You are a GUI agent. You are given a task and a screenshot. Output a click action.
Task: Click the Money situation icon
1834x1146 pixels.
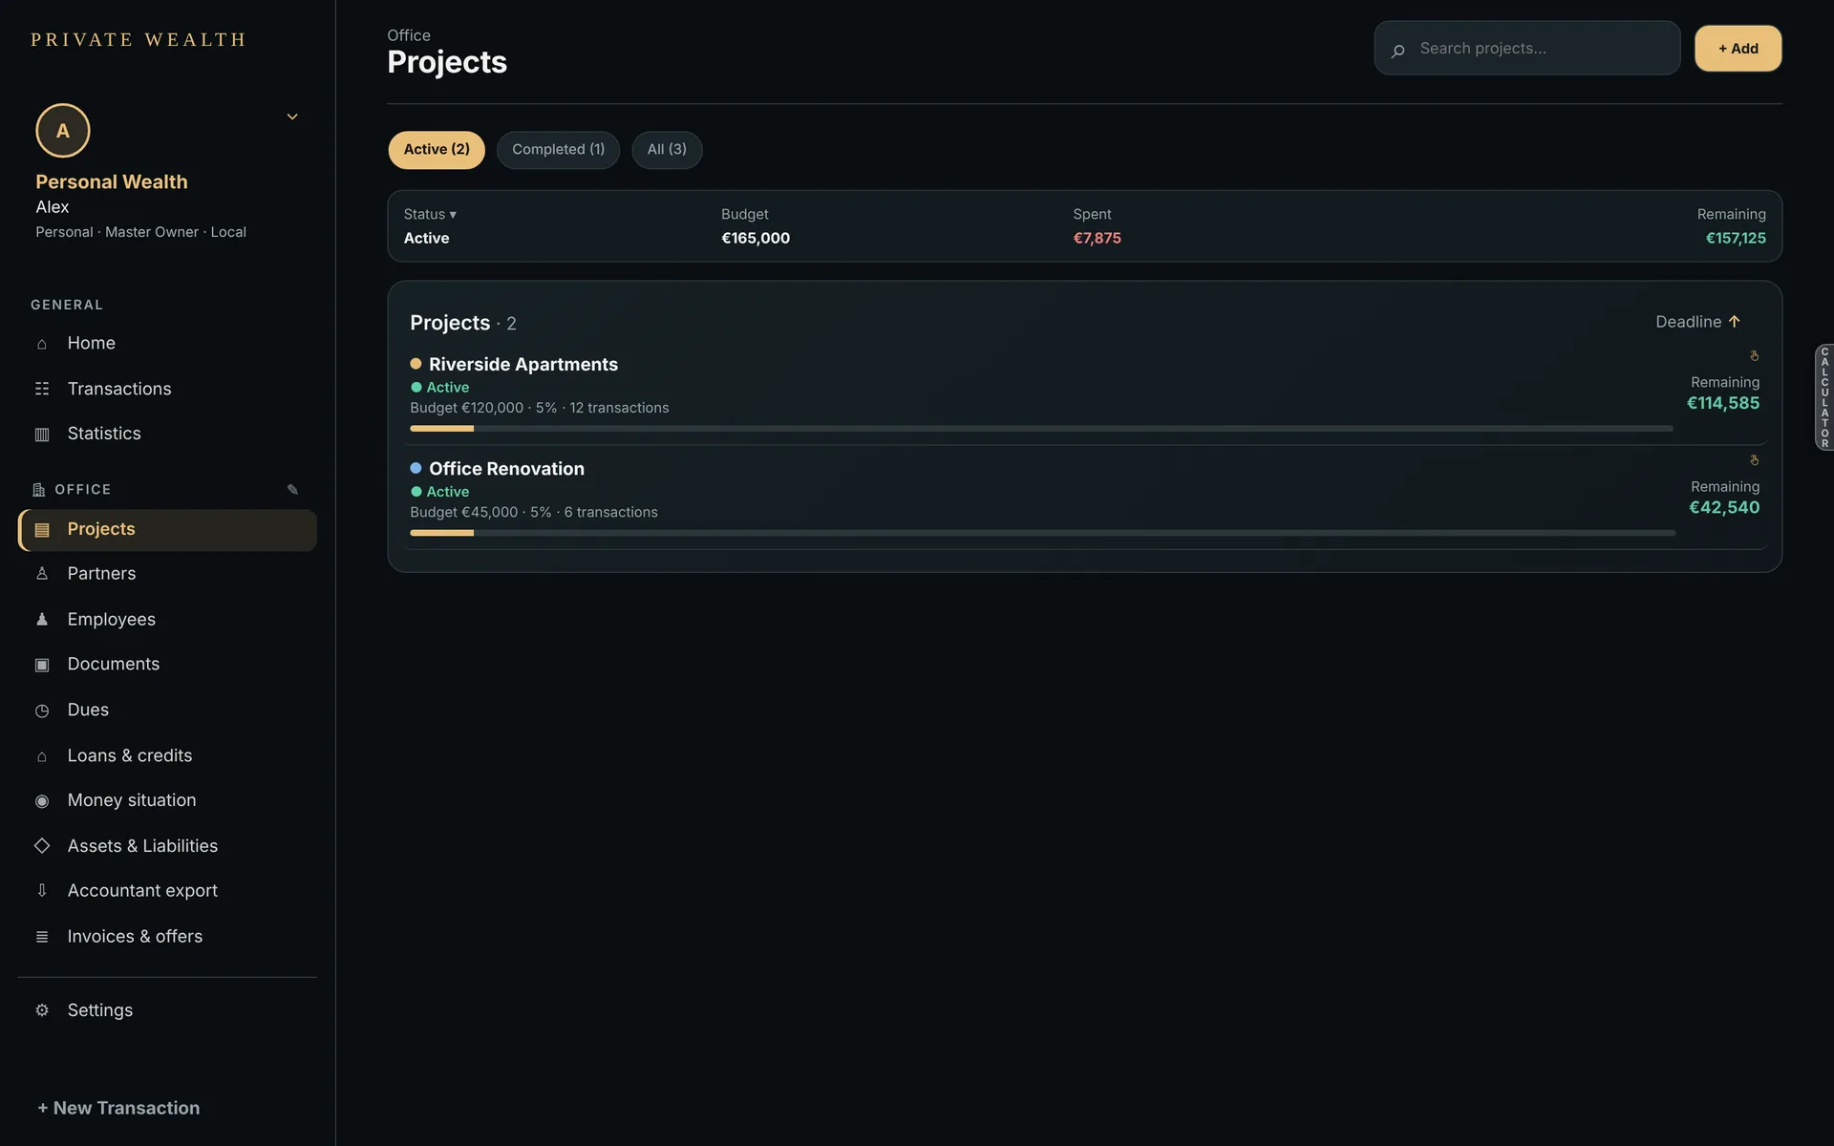coord(42,801)
